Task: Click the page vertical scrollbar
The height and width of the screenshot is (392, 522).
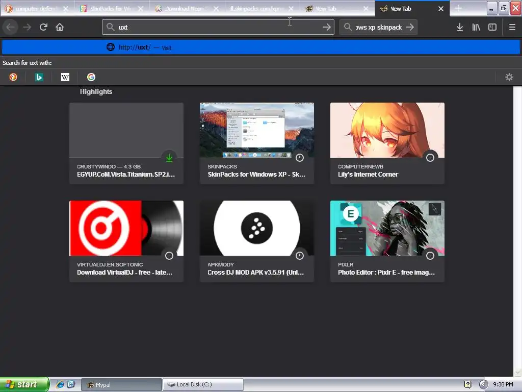Action: [x=517, y=231]
